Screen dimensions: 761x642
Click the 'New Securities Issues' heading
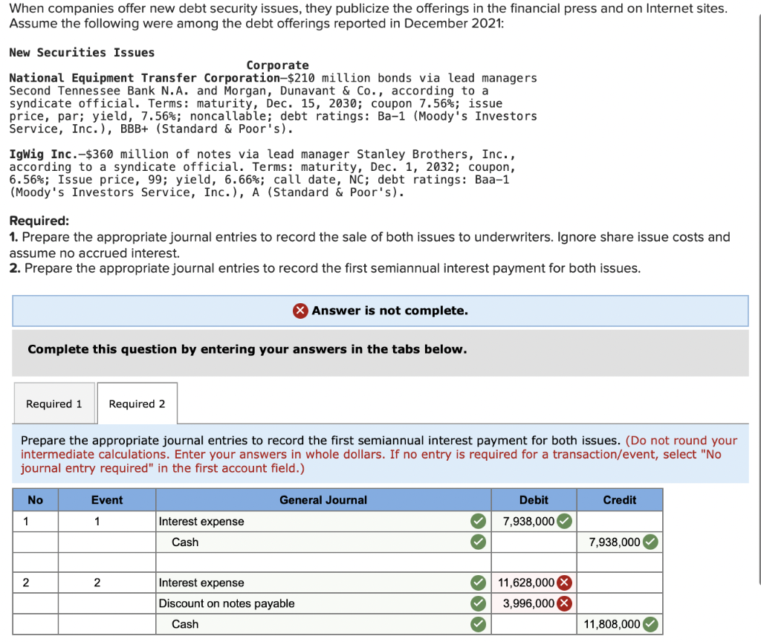(82, 53)
